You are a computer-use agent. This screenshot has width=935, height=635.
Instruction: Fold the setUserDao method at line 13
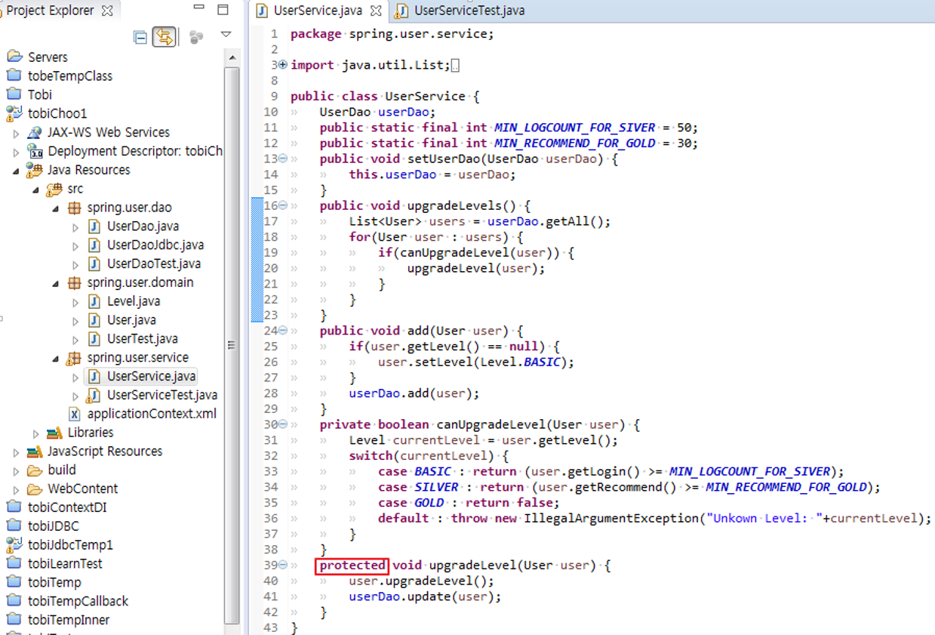tap(283, 159)
